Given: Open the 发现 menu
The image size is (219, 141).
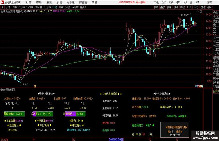Looking at the screenshot, I should click(59, 2).
